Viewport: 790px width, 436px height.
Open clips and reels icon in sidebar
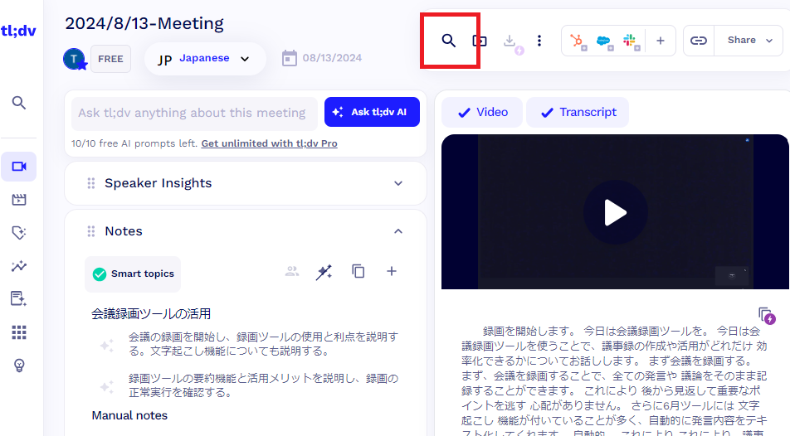click(18, 200)
